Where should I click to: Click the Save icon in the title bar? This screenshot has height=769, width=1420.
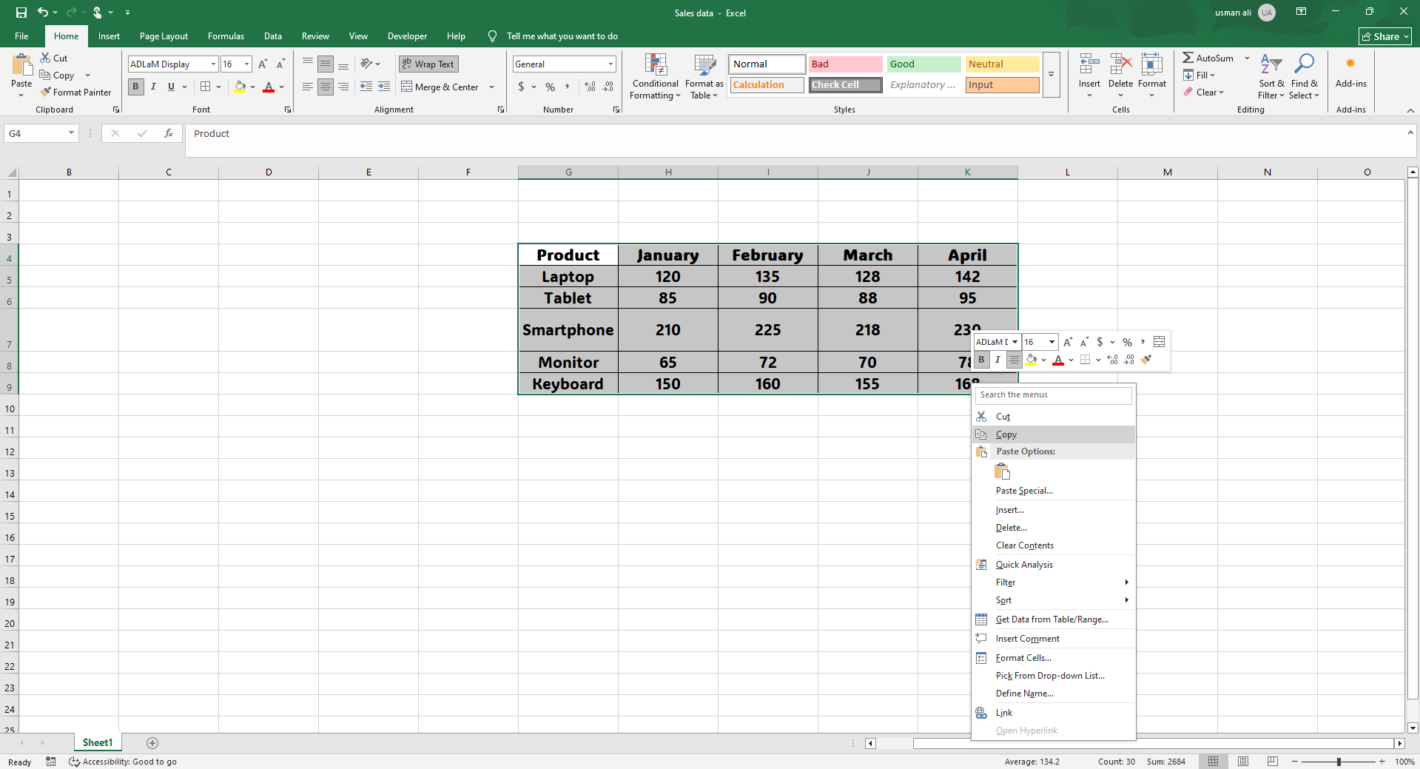tap(21, 13)
